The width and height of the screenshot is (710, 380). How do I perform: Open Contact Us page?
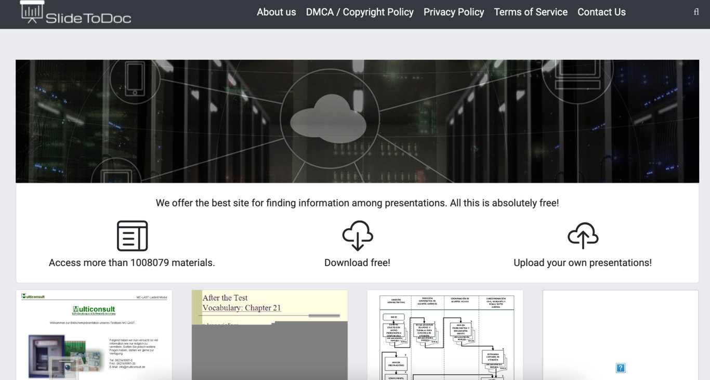601,12
